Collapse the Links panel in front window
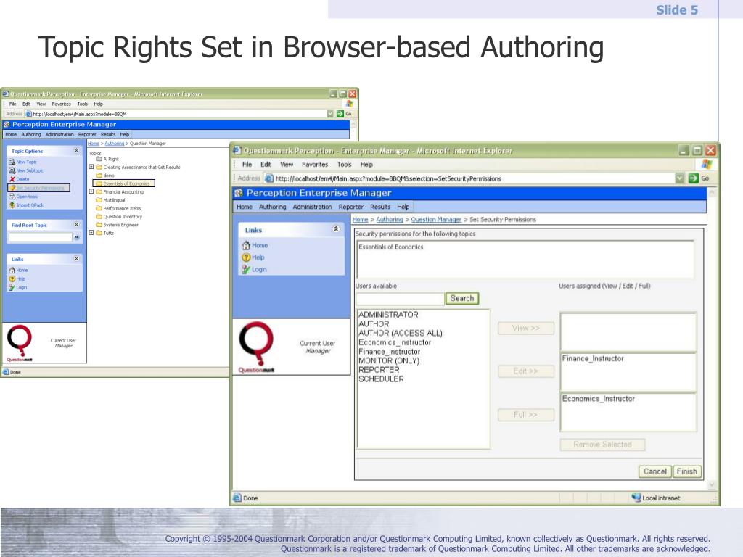Viewport: 743px width, 557px height. pos(335,229)
